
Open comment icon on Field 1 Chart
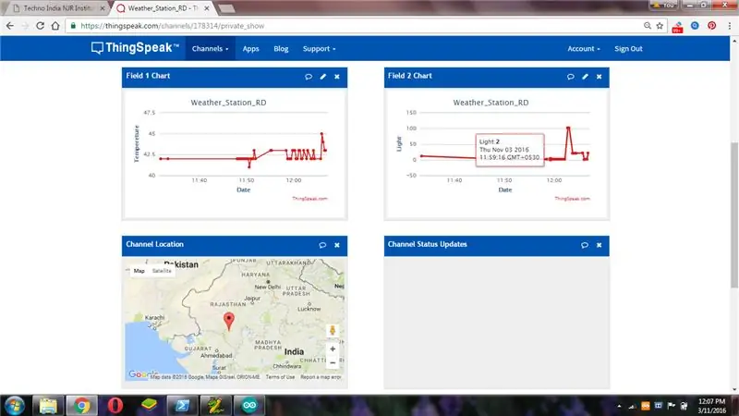309,77
